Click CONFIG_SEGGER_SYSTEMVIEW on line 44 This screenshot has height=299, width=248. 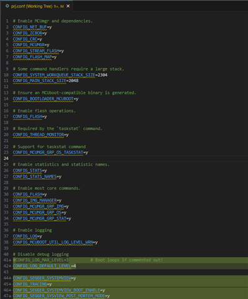point(42,278)
